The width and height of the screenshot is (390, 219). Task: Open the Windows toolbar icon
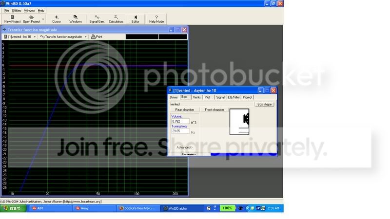76,18
